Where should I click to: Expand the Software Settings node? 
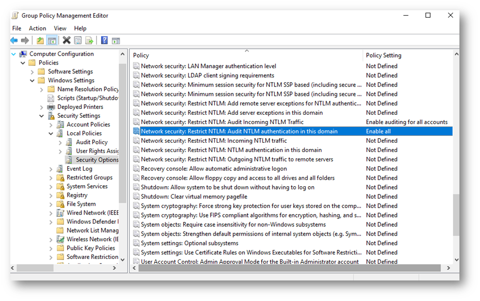click(42, 72)
